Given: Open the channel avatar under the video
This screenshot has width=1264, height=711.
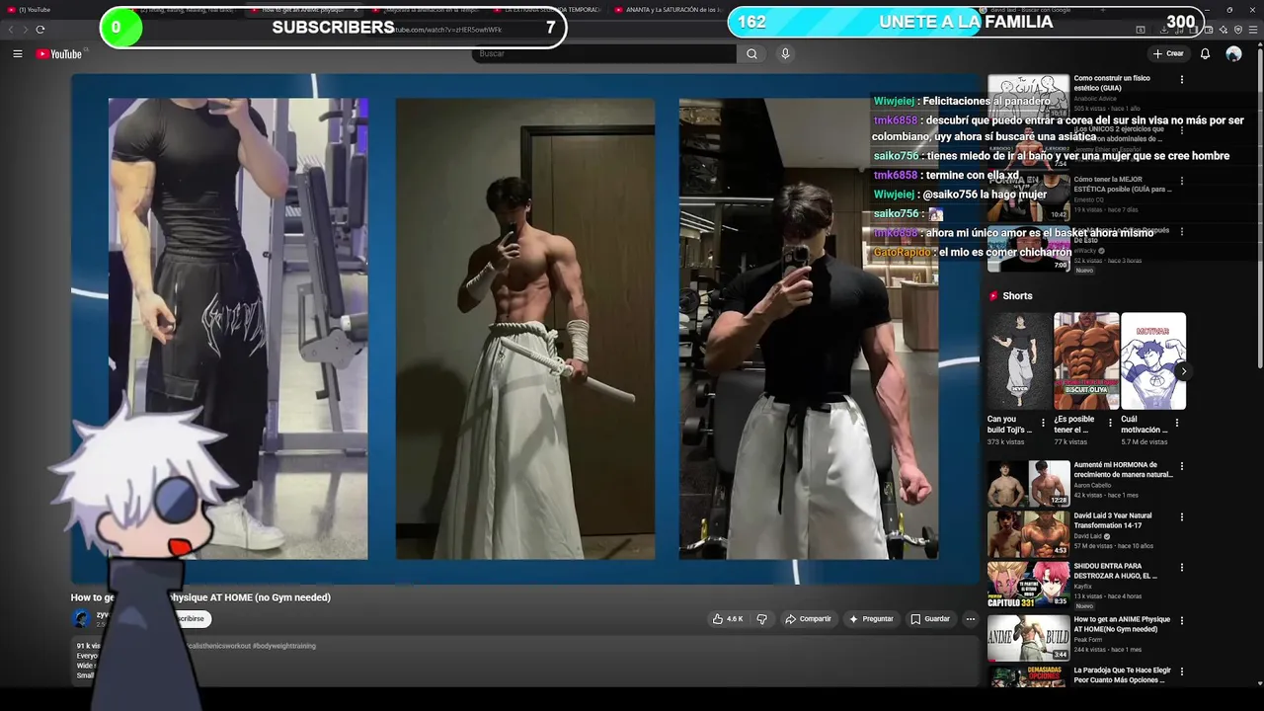Looking at the screenshot, I should pos(81,618).
